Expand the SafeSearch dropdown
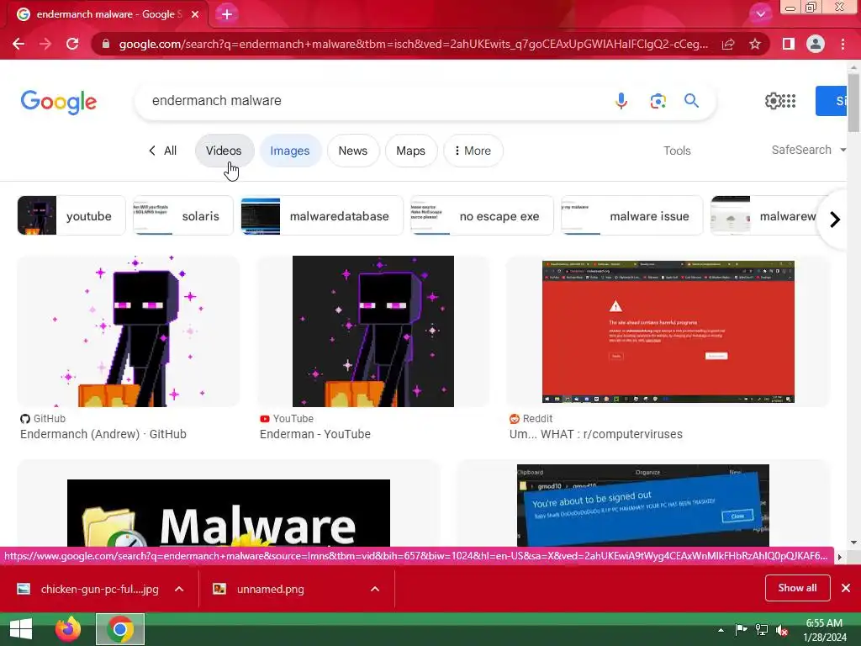The height and width of the screenshot is (646, 861). [x=808, y=150]
